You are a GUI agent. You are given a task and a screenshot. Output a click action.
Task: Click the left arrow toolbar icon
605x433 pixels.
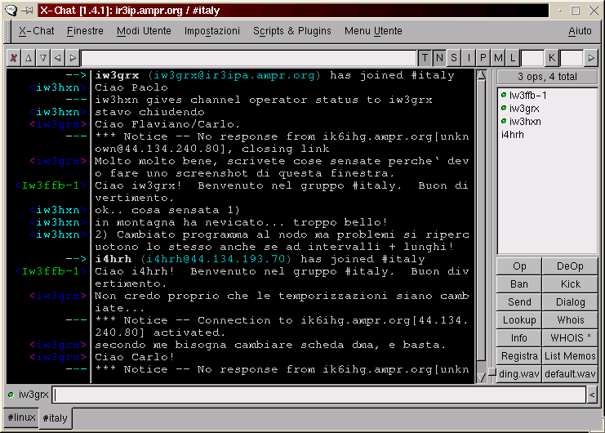click(57, 58)
